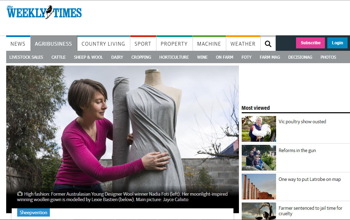This screenshot has height=220, width=350.
Task: Open 'One way to put Latrobe on map'
Action: tap(309, 179)
